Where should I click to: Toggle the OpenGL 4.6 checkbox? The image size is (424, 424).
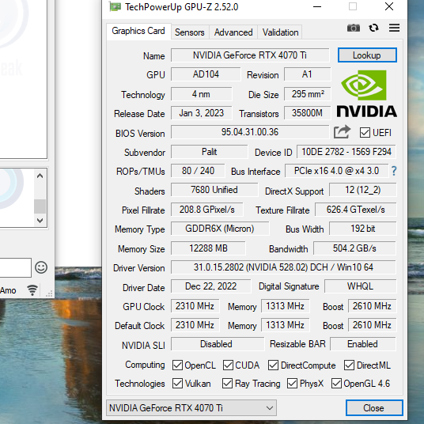[x=336, y=383]
